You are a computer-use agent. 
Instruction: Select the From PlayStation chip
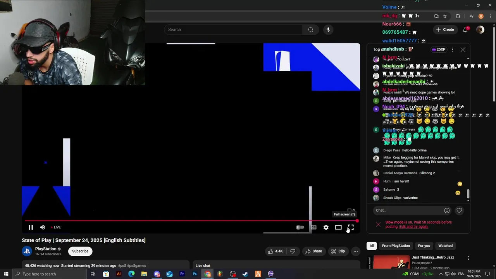click(396, 246)
